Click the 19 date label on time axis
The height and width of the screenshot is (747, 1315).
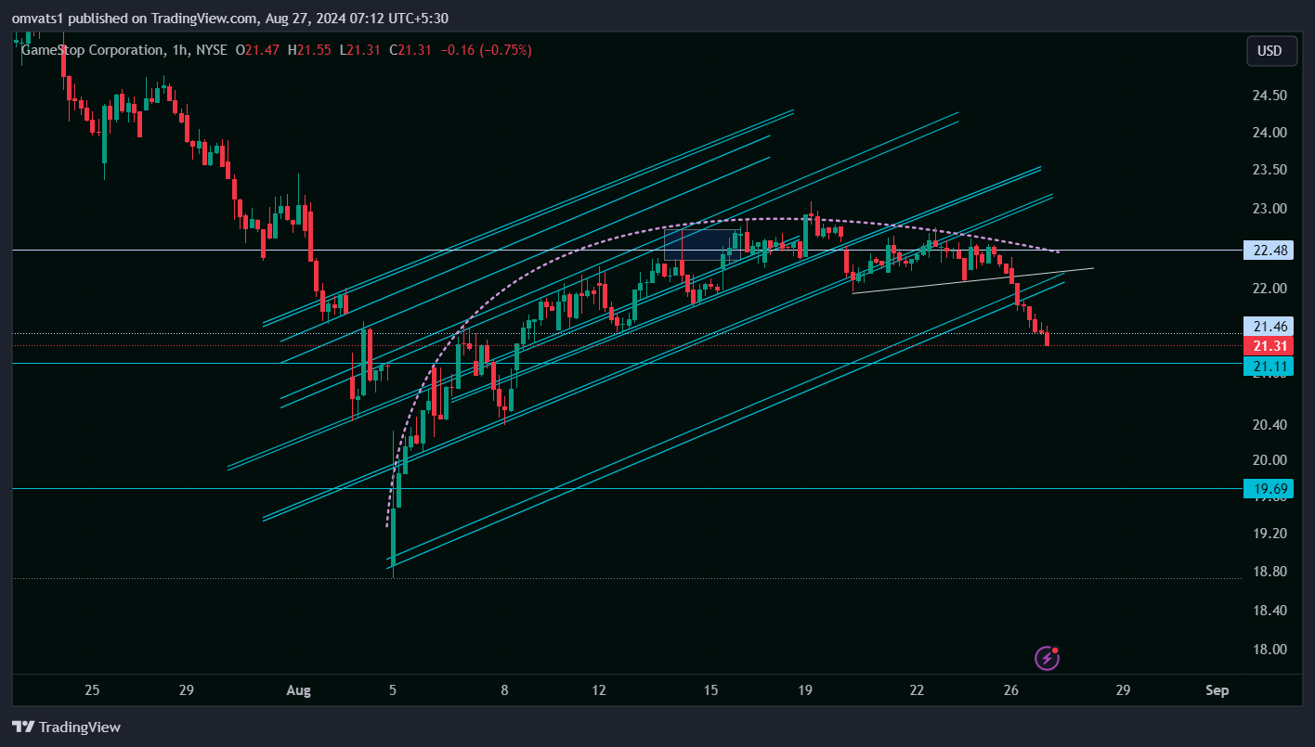(x=805, y=690)
